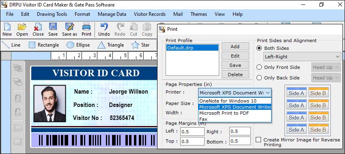Select Default.drp in Print Profile list
This screenshot has height=154, width=345.
tap(192, 48)
